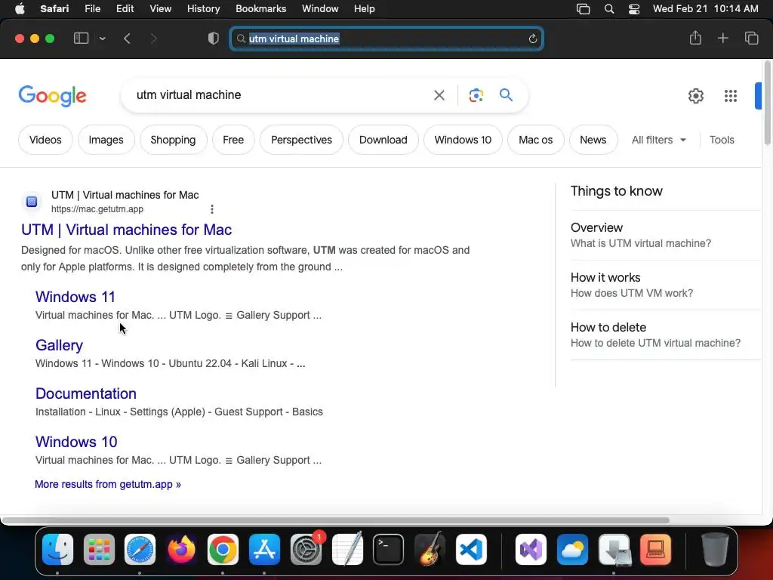
Task: Click the Google logo
Action: pyautogui.click(x=52, y=96)
